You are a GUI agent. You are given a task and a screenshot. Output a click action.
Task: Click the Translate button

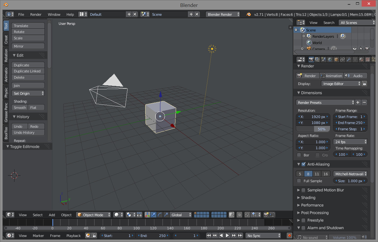[x=28, y=26]
